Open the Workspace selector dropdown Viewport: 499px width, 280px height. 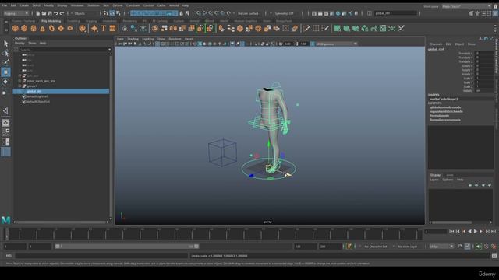tap(466, 6)
